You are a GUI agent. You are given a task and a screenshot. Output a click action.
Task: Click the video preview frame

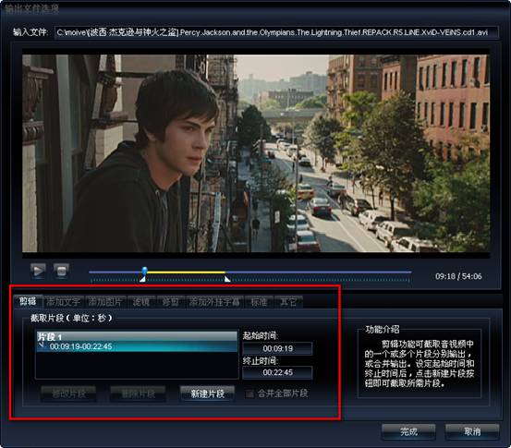pyautogui.click(x=256, y=153)
